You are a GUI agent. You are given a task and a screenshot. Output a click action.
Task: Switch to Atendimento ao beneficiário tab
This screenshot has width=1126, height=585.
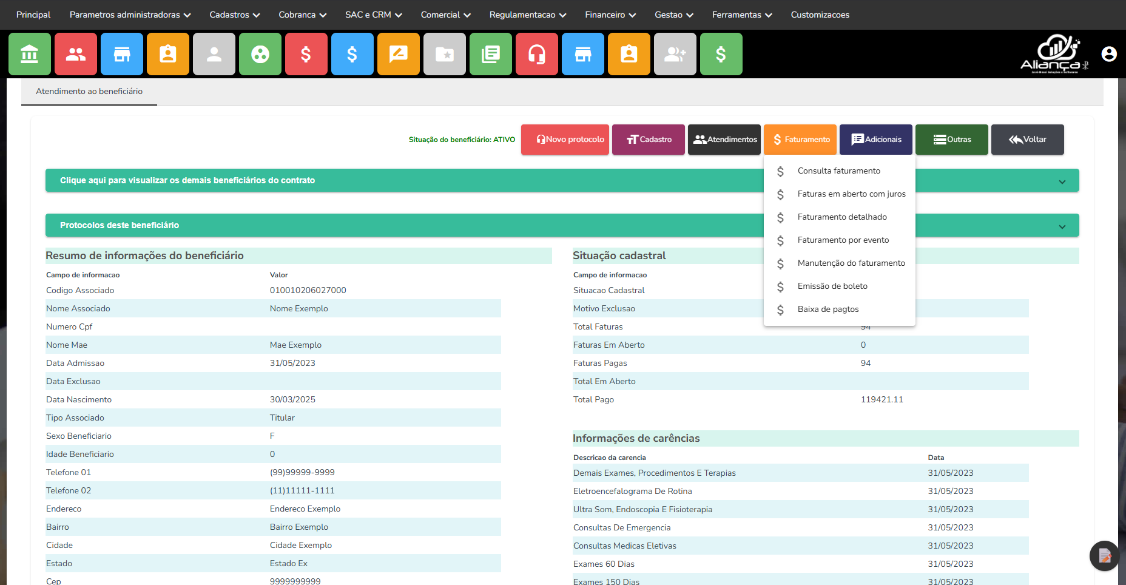point(89,92)
